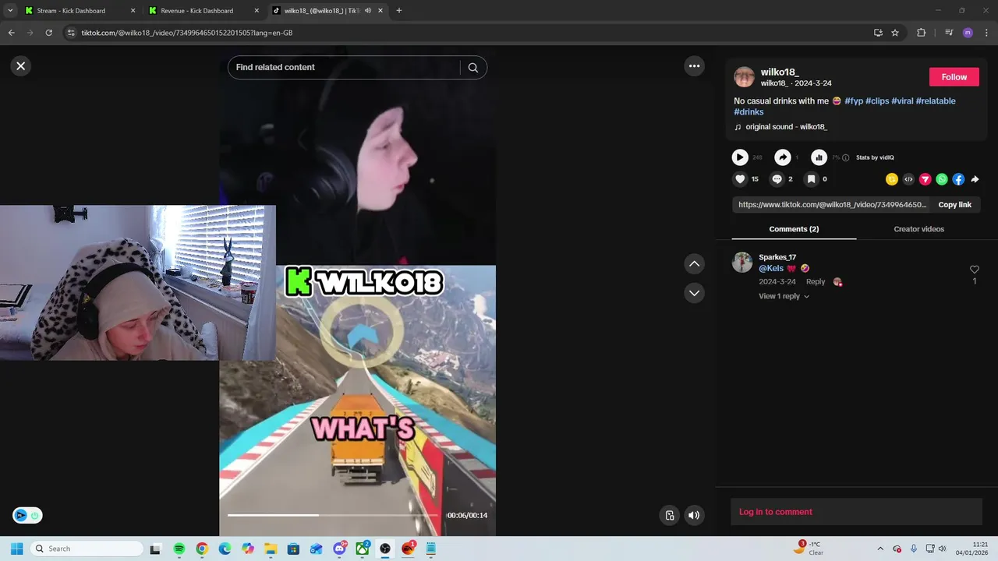Reload the TikTok page
Screen dimensions: 998x561
(x=48, y=33)
